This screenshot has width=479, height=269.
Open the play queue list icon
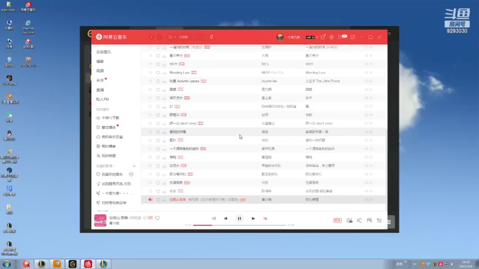(x=379, y=220)
